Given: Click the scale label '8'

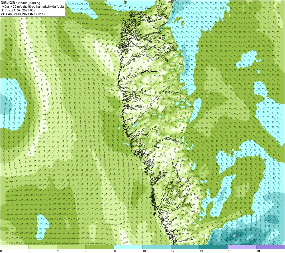Looking at the screenshot, I should coord(115,251).
